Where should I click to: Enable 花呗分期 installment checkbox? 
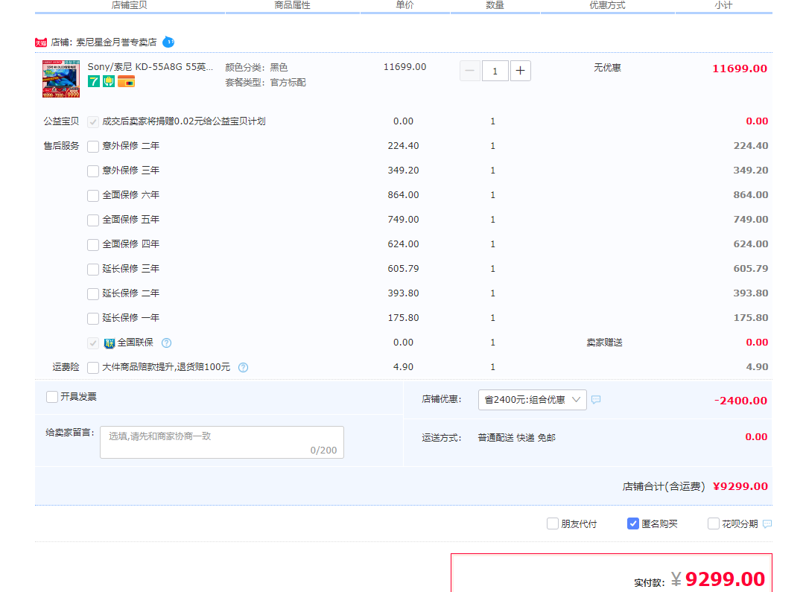714,523
